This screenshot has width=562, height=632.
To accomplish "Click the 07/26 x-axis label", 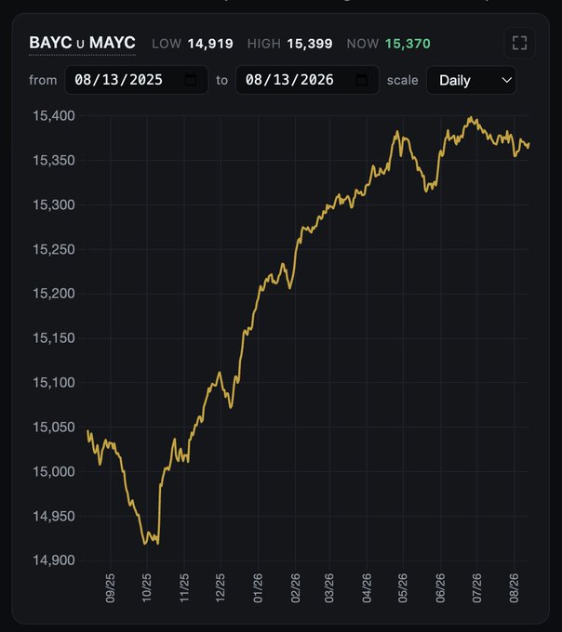I will pos(476,588).
